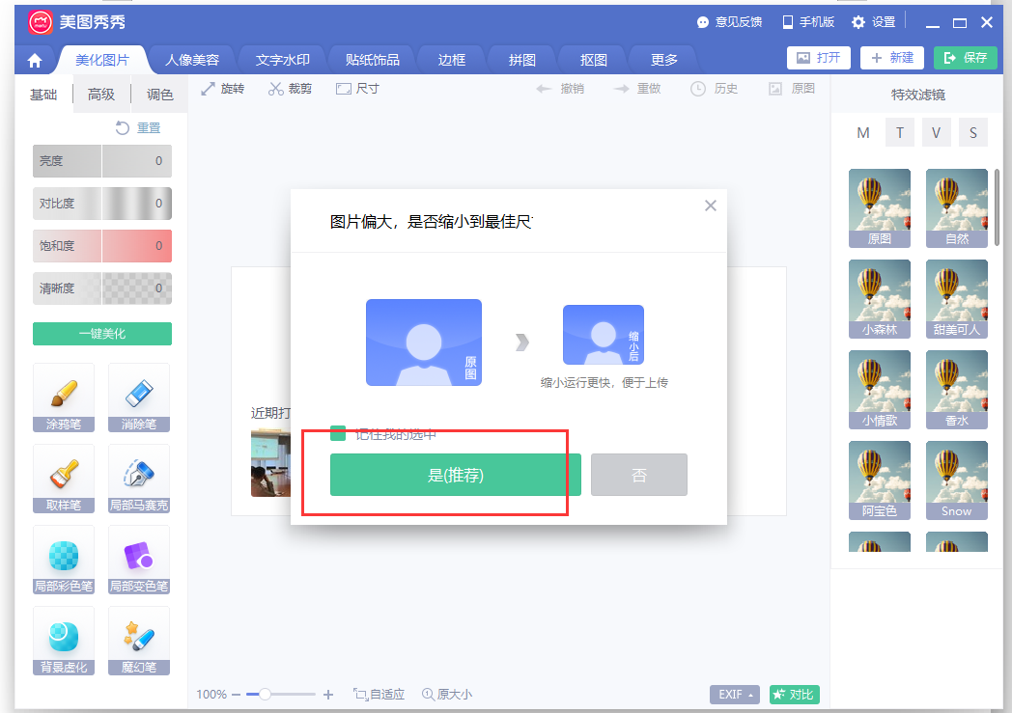Click the gray 否 button
1012x713 pixels.
pyautogui.click(x=638, y=475)
